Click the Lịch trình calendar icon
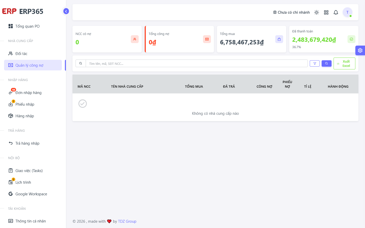 pyautogui.click(x=11, y=182)
